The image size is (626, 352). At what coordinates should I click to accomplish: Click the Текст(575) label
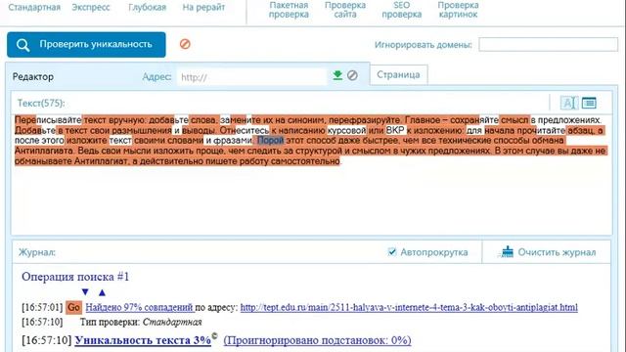tap(41, 103)
